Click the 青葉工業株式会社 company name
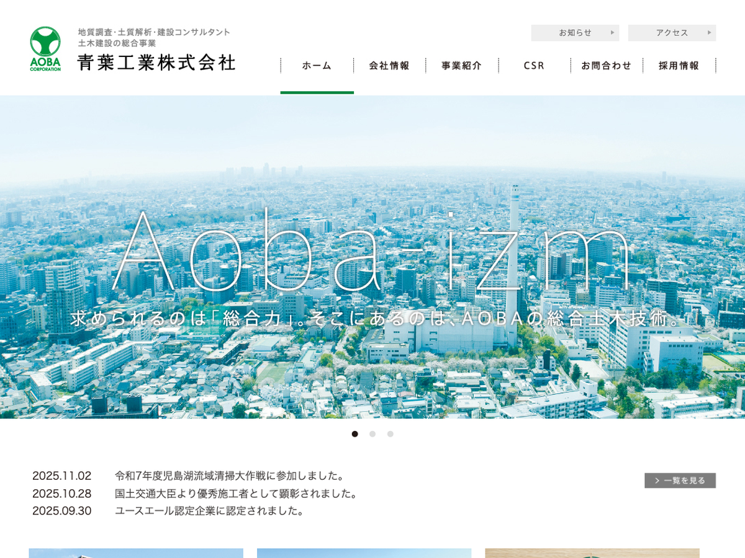Viewport: 745px width, 558px height. click(156, 63)
